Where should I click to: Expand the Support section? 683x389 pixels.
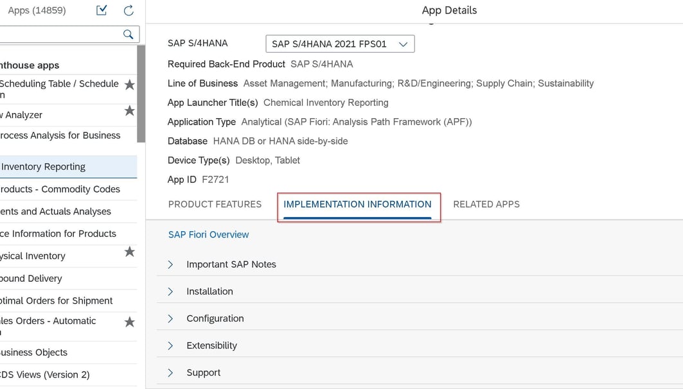(171, 372)
